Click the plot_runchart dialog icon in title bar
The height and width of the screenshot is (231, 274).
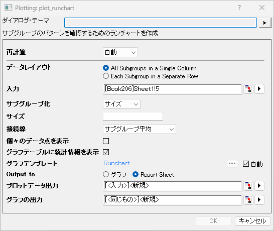pos(8,8)
